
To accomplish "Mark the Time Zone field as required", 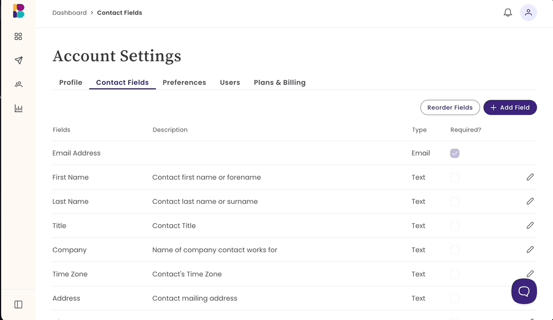I will [454, 274].
